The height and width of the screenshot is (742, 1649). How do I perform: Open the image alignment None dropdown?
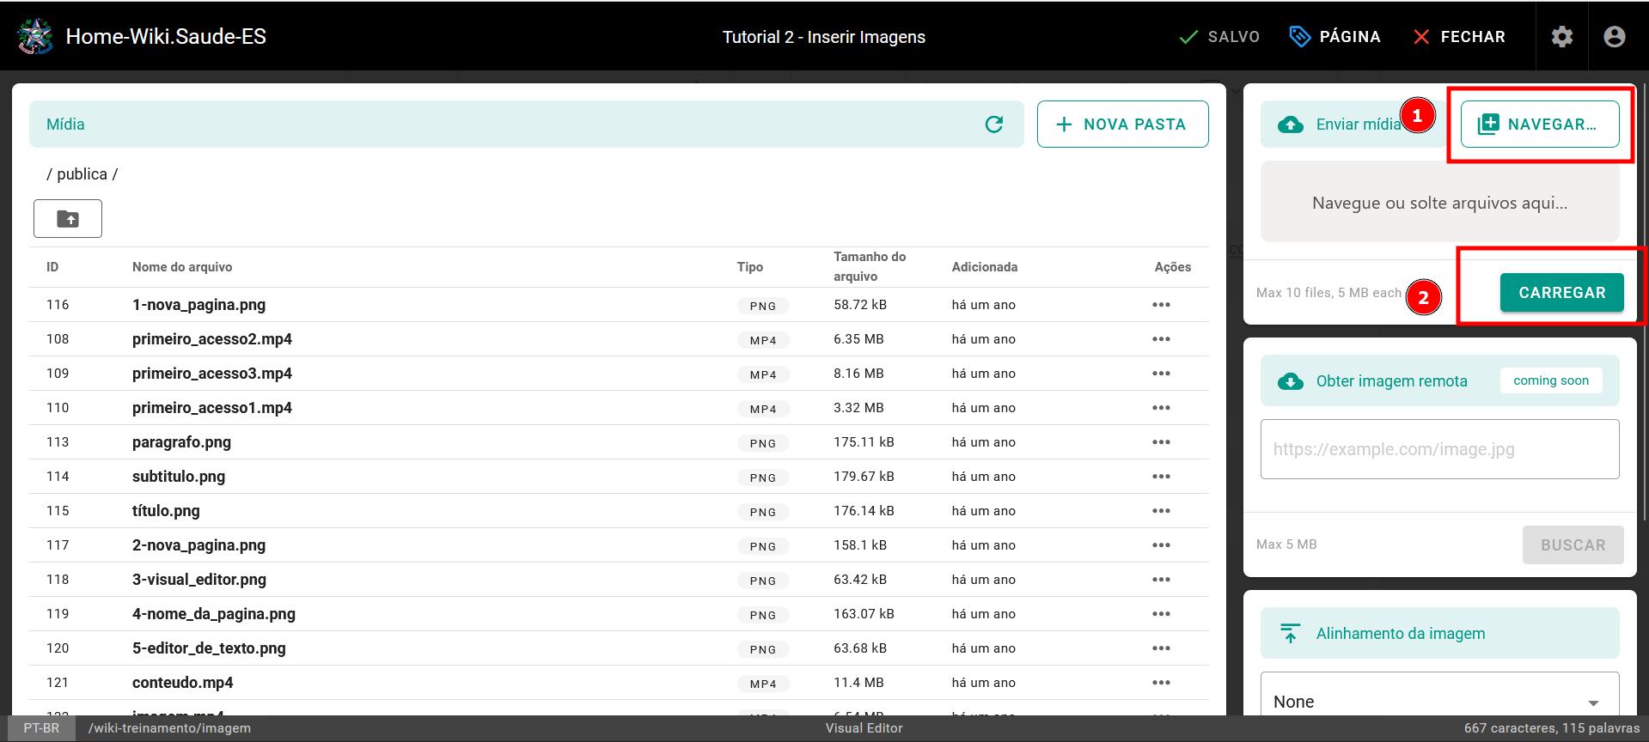[x=1439, y=701]
